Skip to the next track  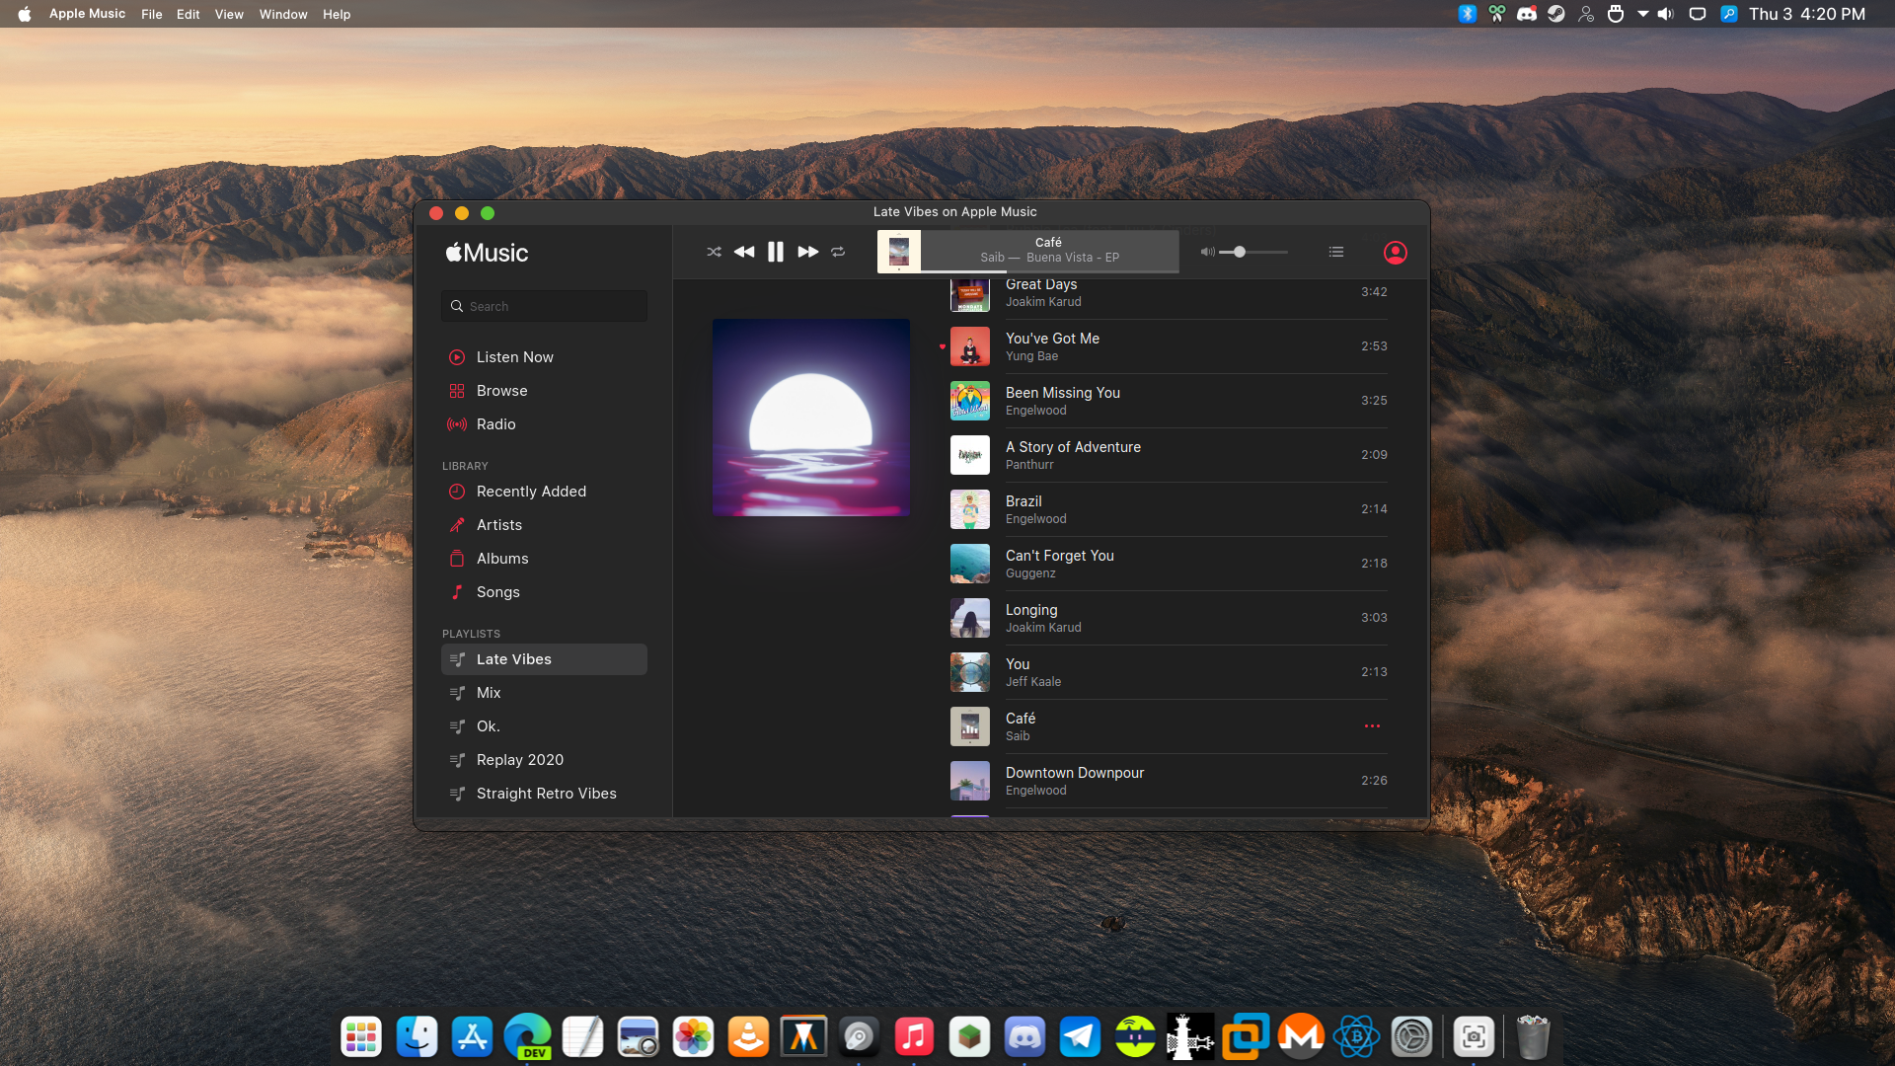808,253
